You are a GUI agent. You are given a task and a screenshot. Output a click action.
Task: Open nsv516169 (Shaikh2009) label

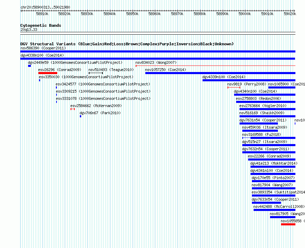point(262,113)
